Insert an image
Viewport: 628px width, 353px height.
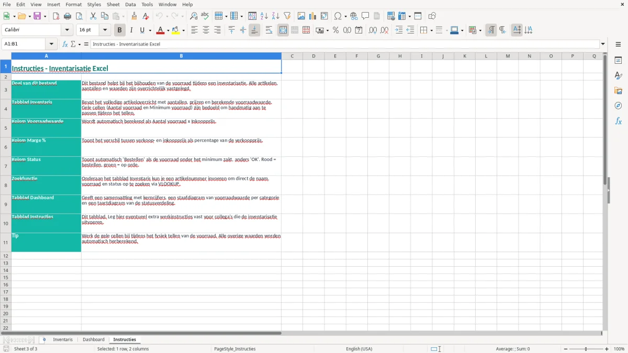[x=301, y=16]
